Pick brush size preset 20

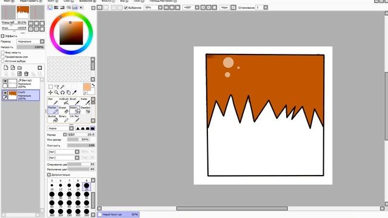pos(86,187)
